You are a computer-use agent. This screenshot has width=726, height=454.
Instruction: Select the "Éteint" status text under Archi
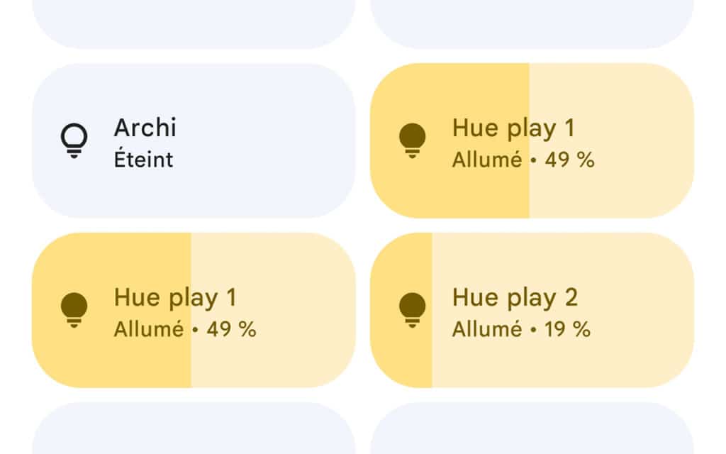(x=143, y=160)
